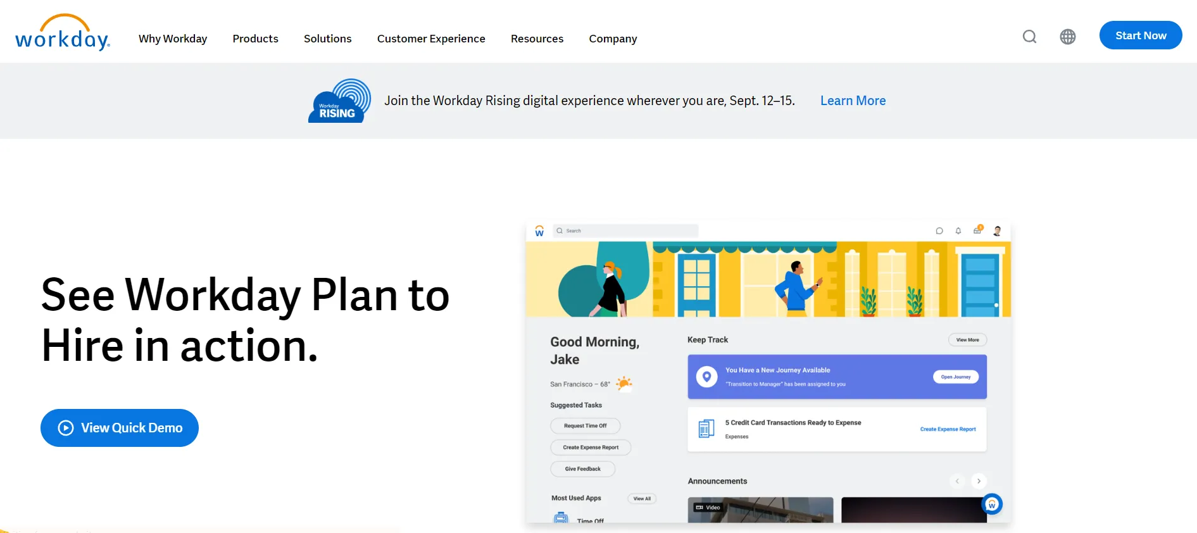Click the 'See Workday Plan to Hire in action.' headline
Screen dimensions: 1197x533
[x=246, y=320]
